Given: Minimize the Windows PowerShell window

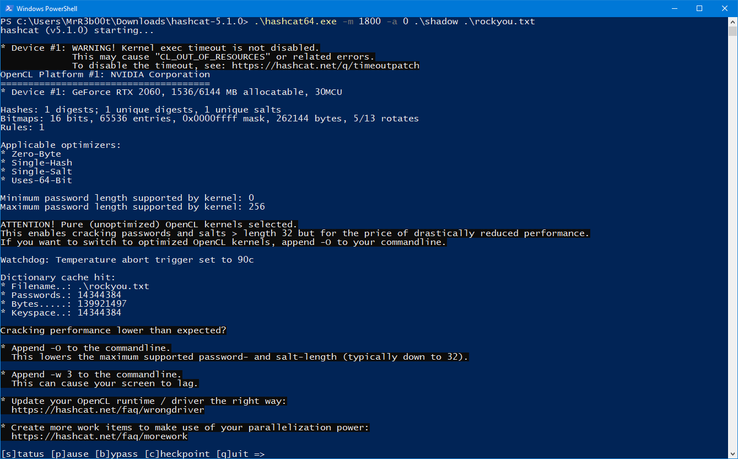Looking at the screenshot, I should (x=674, y=8).
